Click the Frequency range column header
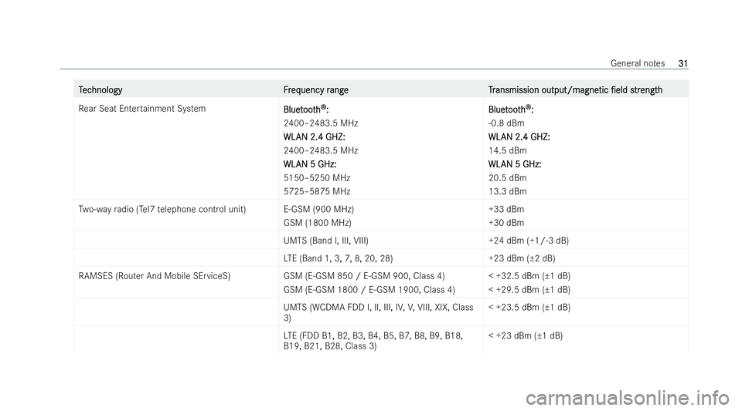 pos(315,90)
